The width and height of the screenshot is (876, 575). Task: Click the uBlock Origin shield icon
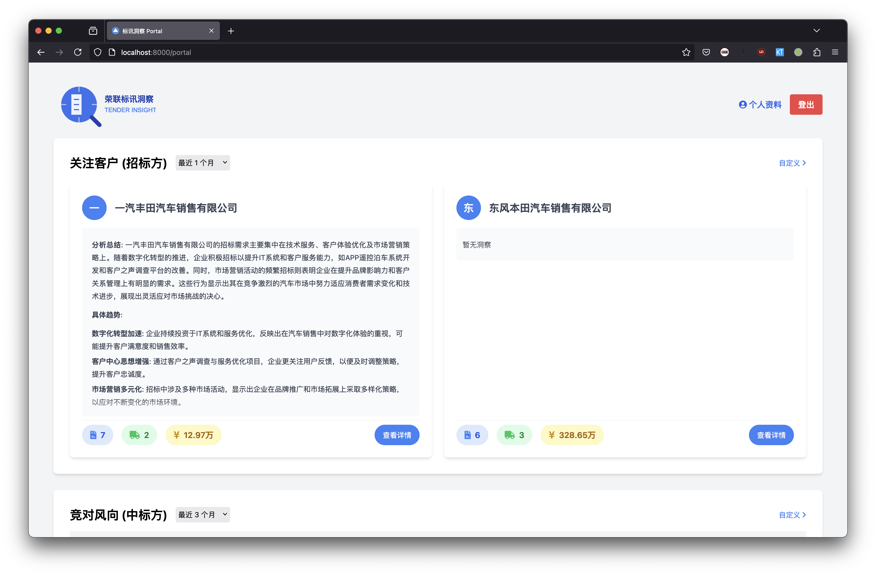(x=761, y=52)
